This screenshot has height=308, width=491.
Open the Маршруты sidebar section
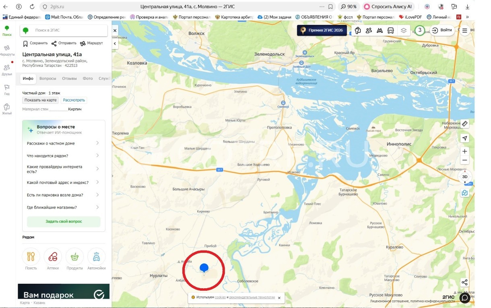pos(7,50)
